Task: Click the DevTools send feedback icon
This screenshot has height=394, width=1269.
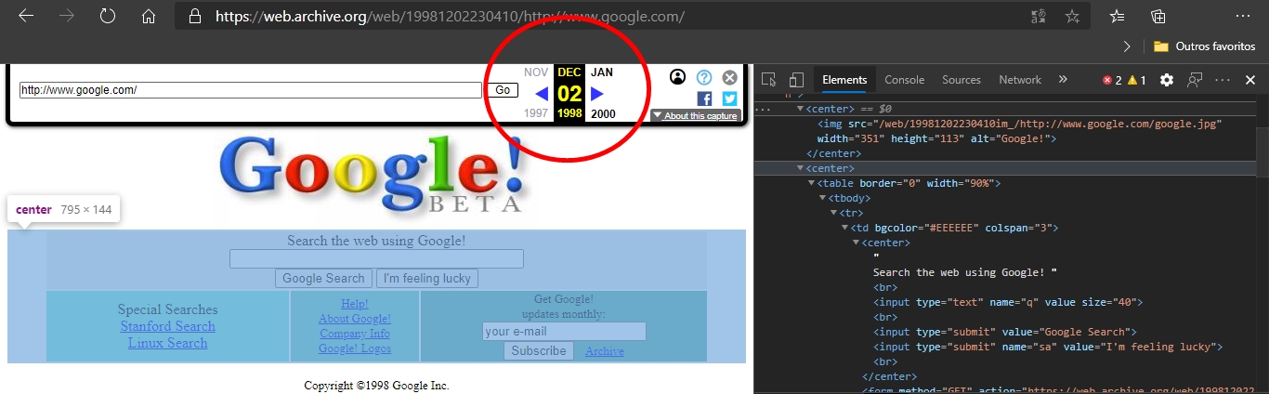Action: pyautogui.click(x=1195, y=80)
